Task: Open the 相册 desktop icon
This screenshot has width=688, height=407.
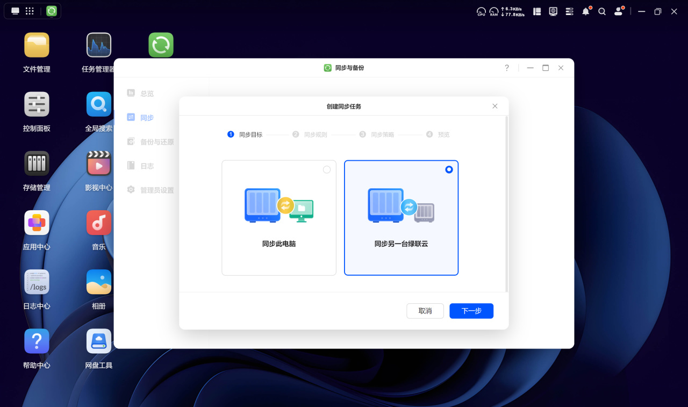Action: (99, 282)
